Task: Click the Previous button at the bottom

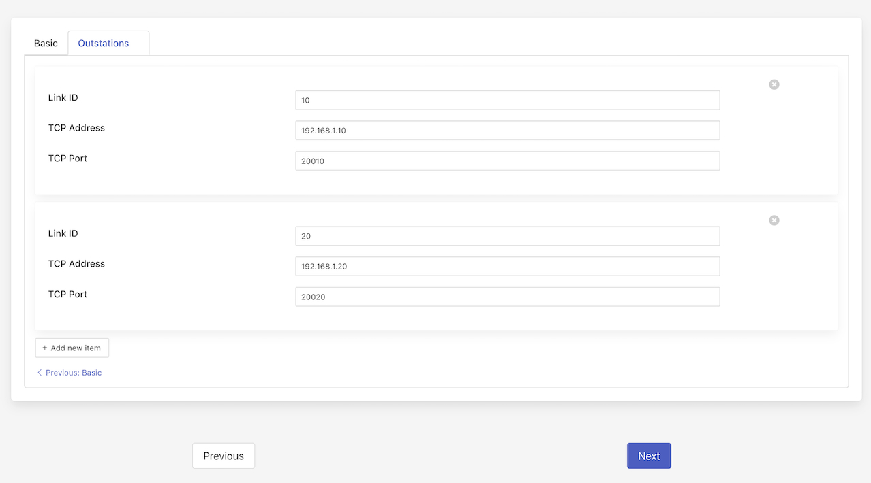Action: pyautogui.click(x=223, y=456)
